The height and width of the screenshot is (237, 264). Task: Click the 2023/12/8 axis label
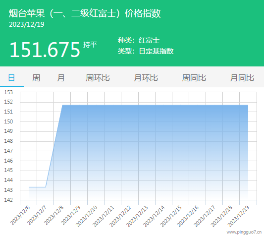pos(54,215)
